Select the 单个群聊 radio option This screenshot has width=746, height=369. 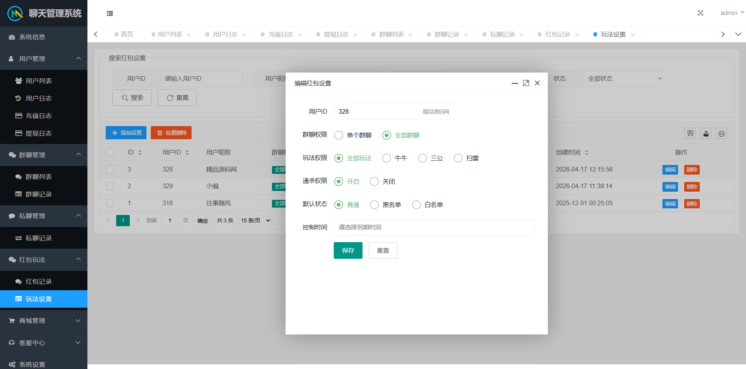[339, 135]
